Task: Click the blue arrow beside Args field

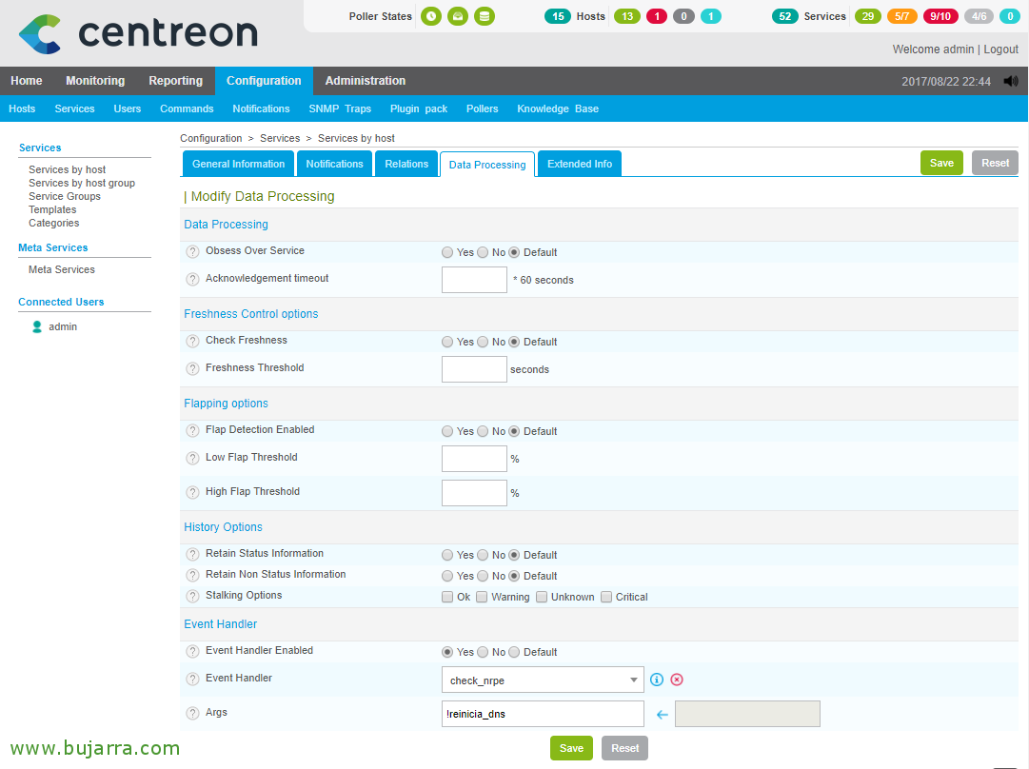Action: coord(663,714)
